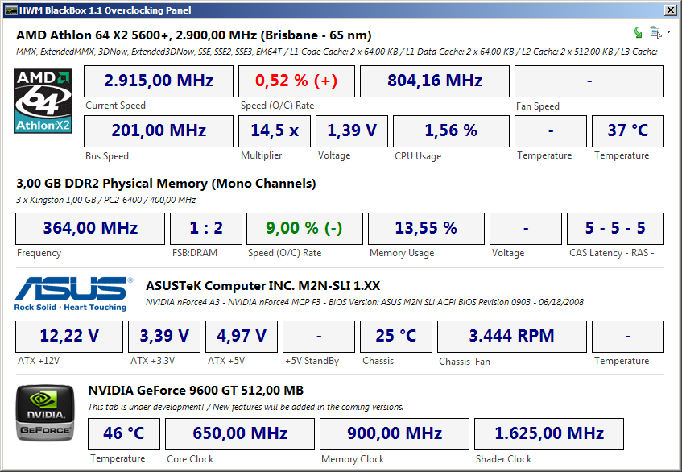The width and height of the screenshot is (682, 472).
Task: Click the 3,39 V ATX +3.3V value
Action: (x=164, y=336)
